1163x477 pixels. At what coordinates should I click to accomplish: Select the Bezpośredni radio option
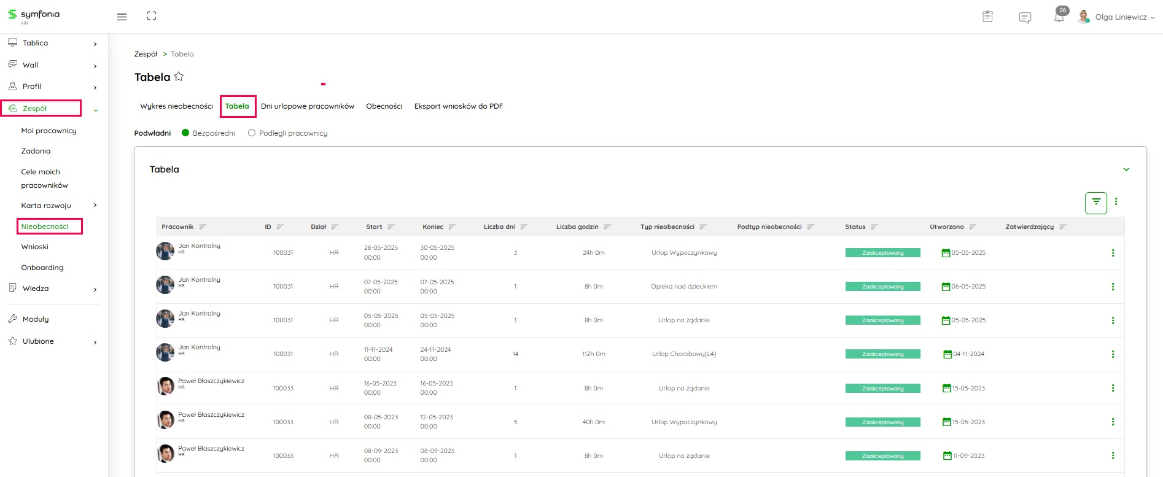185,133
